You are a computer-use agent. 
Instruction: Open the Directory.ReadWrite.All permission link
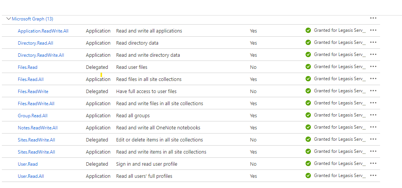tap(41, 55)
